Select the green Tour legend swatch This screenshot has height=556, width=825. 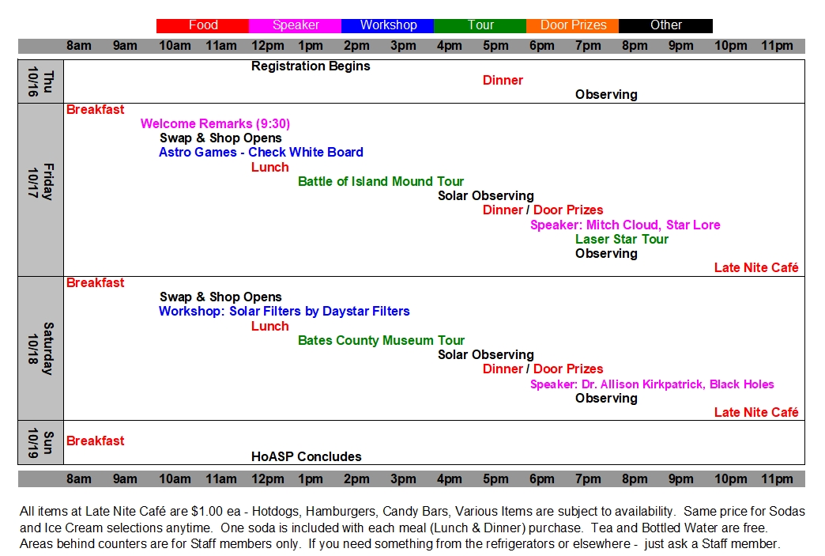(x=480, y=25)
